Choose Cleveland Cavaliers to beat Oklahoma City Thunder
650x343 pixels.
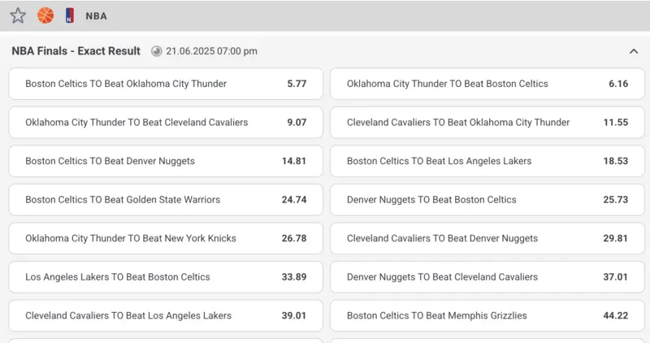(487, 123)
